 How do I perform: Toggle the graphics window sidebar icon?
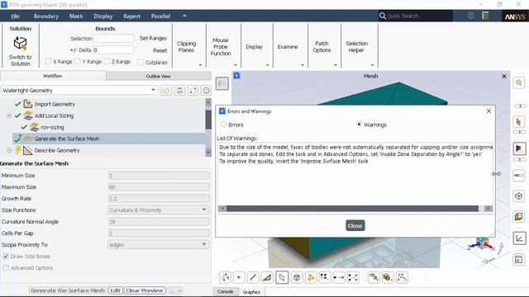click(x=222, y=83)
